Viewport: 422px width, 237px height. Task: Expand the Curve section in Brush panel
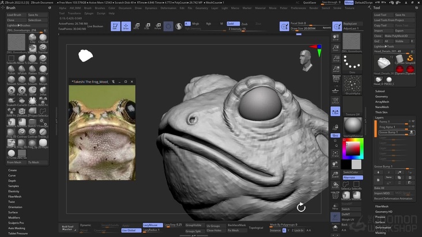pos(12,175)
